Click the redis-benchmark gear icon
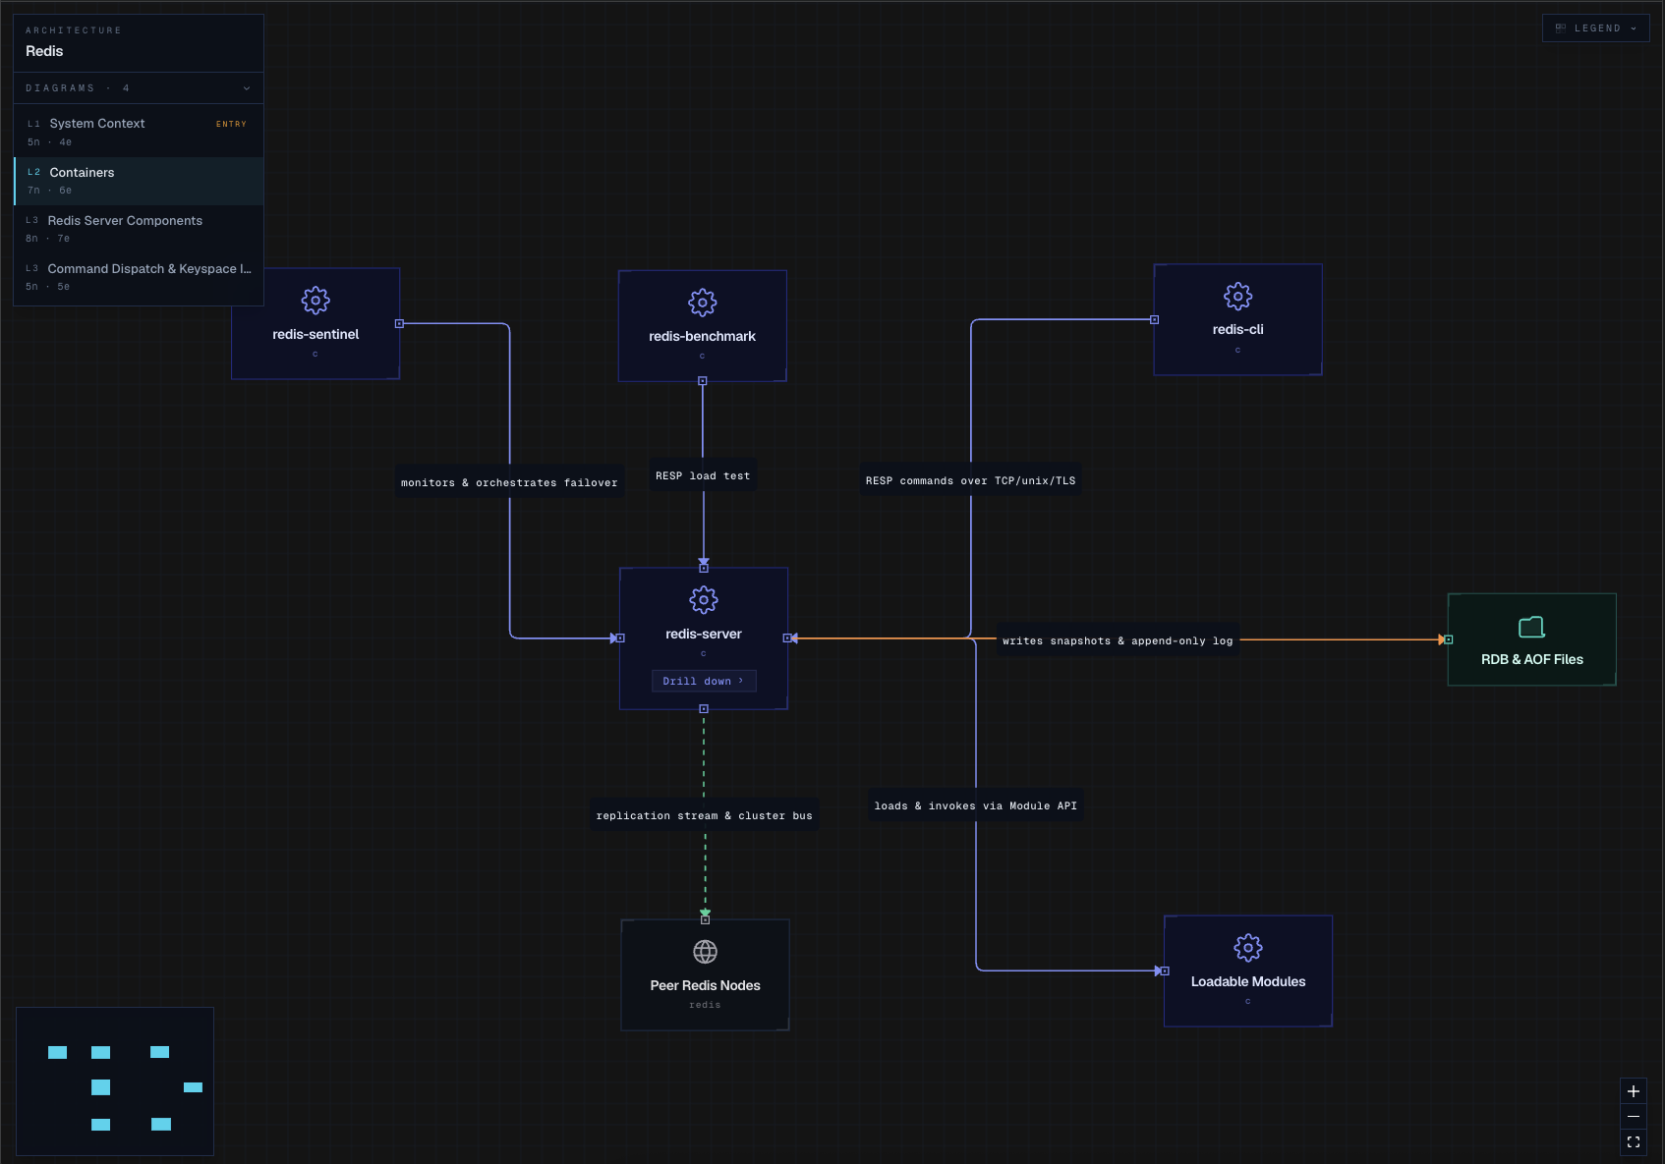Image resolution: width=1665 pixels, height=1164 pixels. pyautogui.click(x=703, y=303)
